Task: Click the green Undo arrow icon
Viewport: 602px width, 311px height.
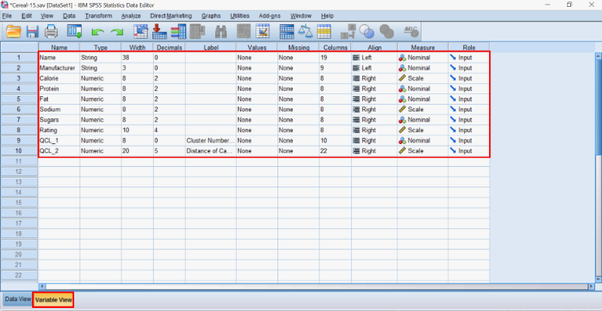Action: [x=99, y=32]
